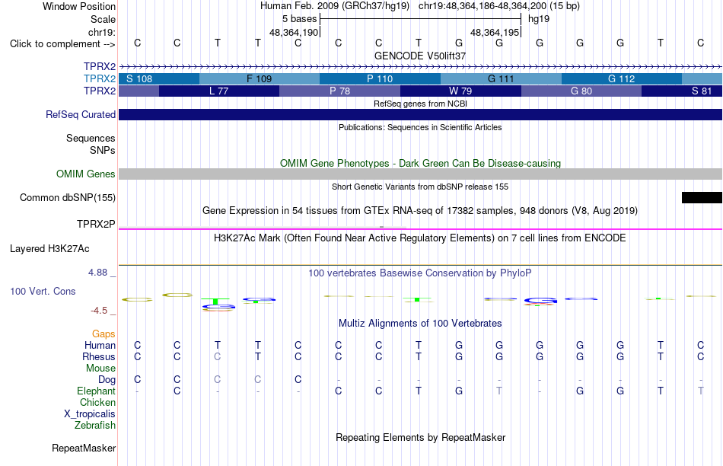This screenshot has width=723, height=466.
Task: Click the 'GENCODE V50lift37' track title
Action: point(420,56)
